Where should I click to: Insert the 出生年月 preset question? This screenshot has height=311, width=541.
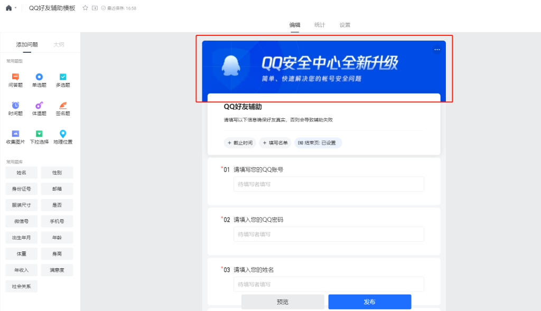[21, 238]
